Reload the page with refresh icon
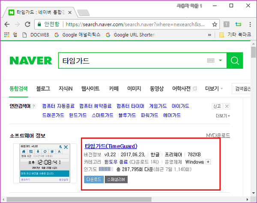The width and height of the screenshot is (257, 203). pos(27,24)
